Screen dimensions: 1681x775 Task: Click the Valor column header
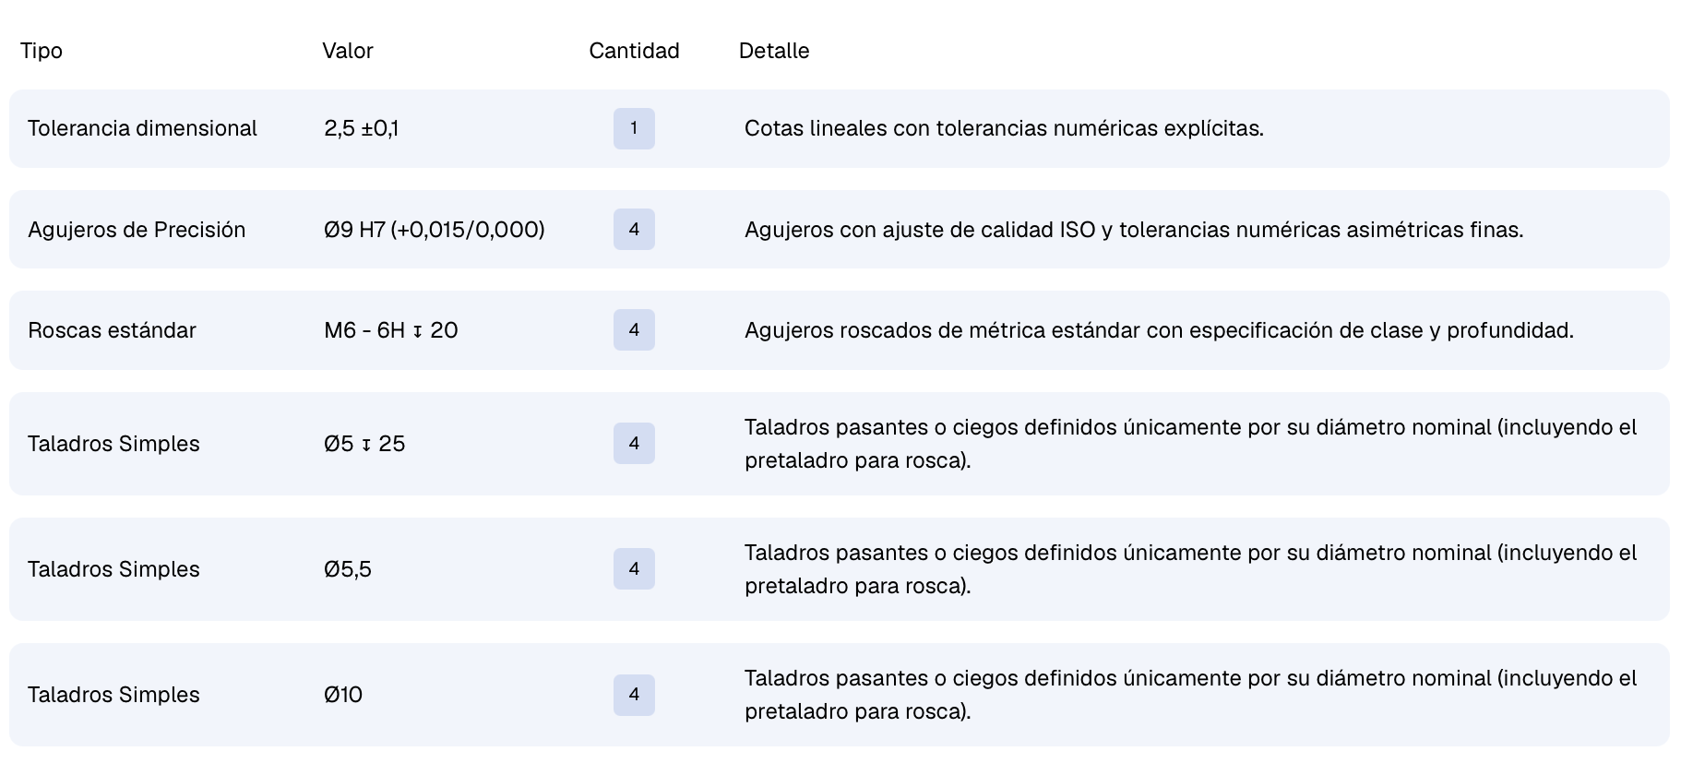pos(348,51)
